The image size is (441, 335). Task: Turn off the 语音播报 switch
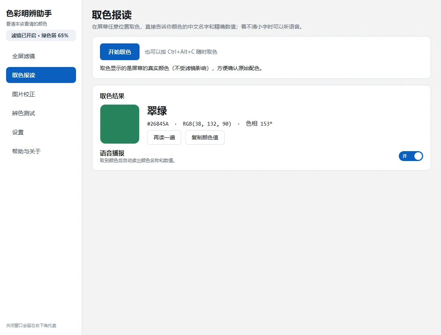coord(411,156)
